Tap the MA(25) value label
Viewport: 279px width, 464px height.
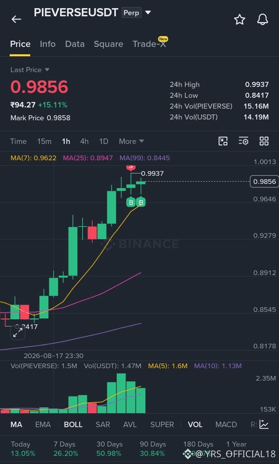88,158
